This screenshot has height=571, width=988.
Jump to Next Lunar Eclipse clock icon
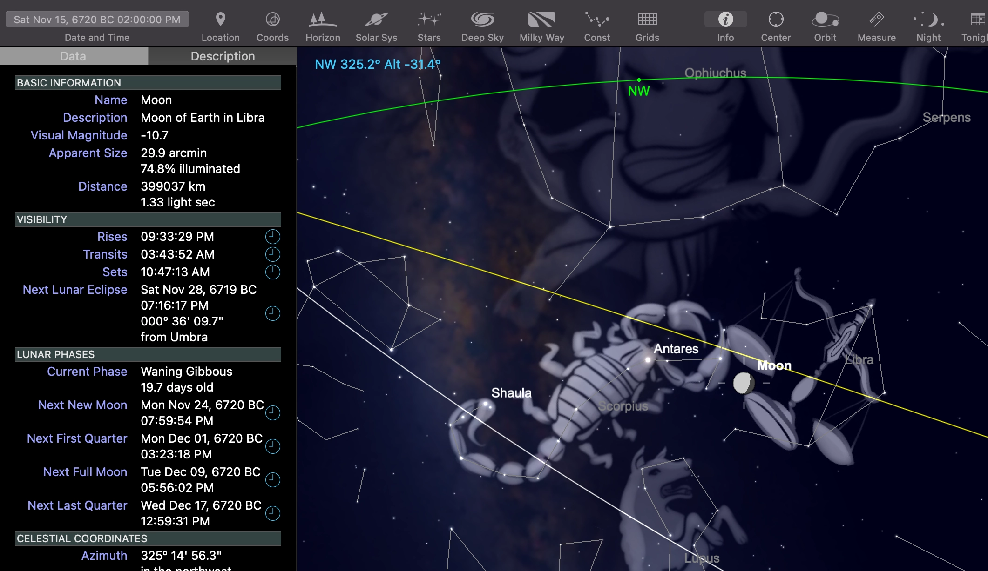coord(272,313)
